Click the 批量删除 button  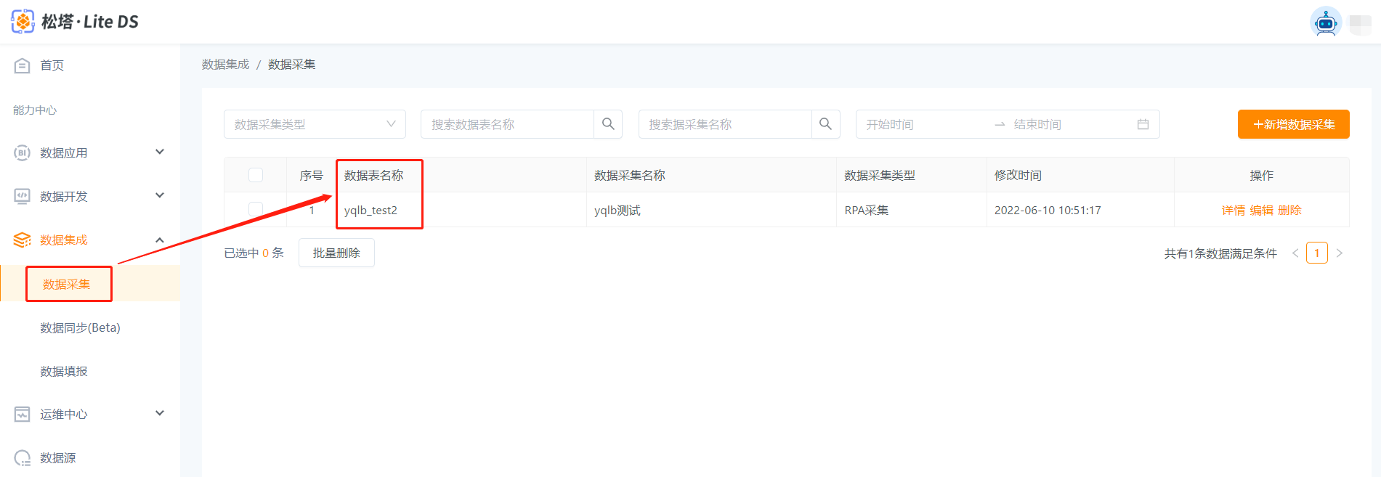[336, 253]
